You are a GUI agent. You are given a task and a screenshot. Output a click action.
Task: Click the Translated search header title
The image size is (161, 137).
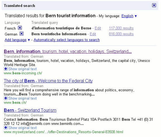(20, 6)
